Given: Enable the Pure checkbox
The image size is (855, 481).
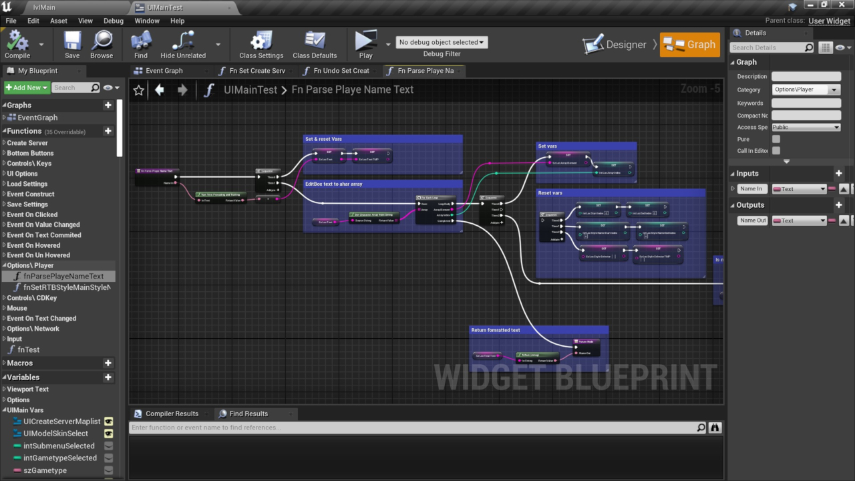Looking at the screenshot, I should (776, 139).
